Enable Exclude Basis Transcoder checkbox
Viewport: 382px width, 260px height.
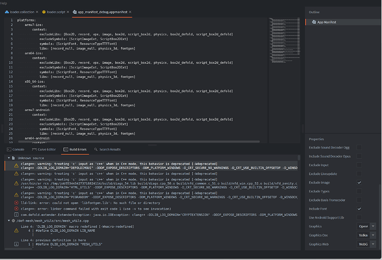359,200
